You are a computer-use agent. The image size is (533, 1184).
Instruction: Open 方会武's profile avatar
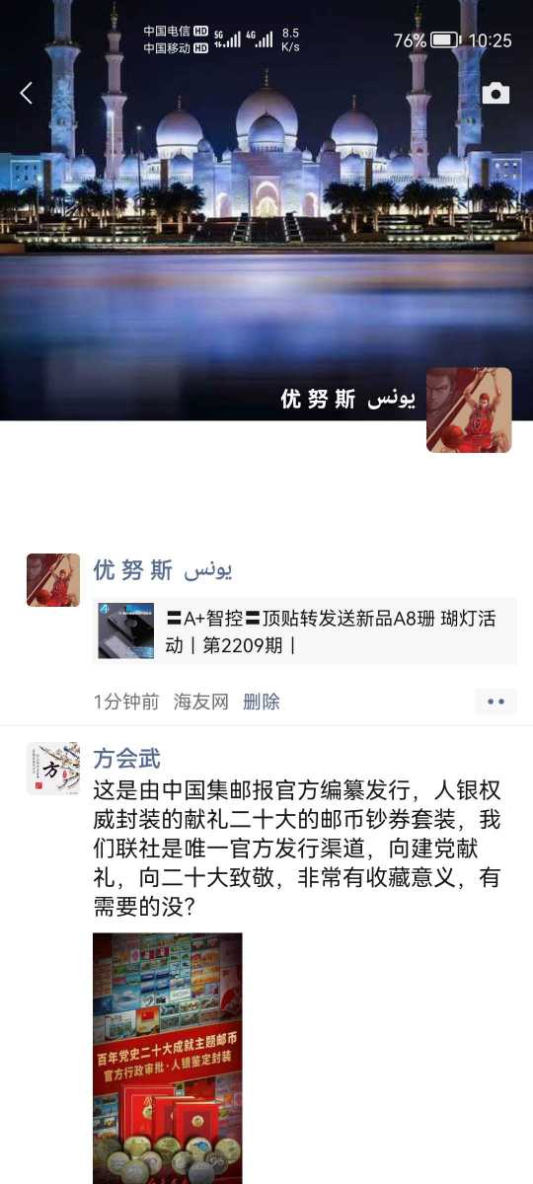point(53,769)
